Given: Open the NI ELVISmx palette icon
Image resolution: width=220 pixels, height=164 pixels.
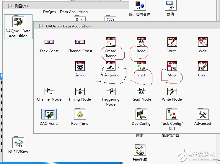Looking at the screenshot, I should (18, 142).
